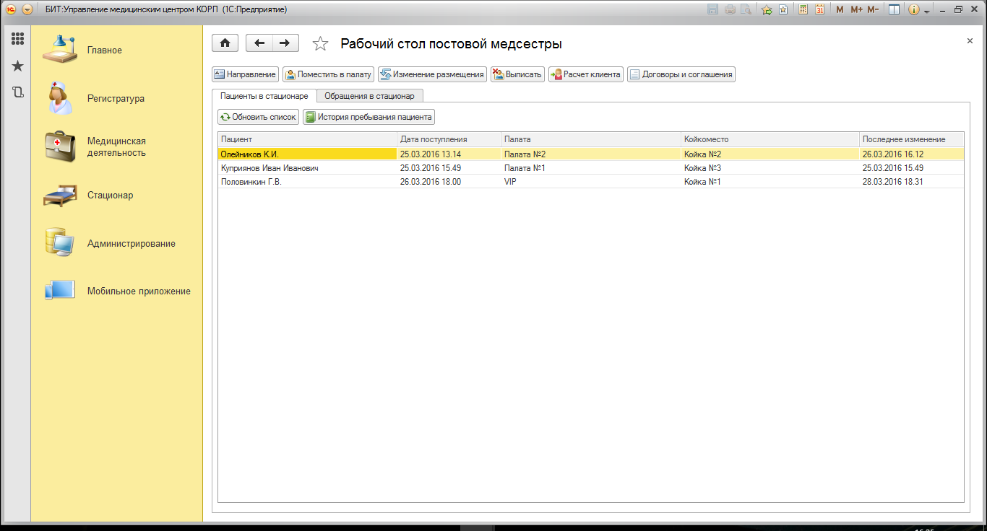The height and width of the screenshot is (531, 987).
Task: Open the Стационар section in sidebar
Action: pos(110,195)
